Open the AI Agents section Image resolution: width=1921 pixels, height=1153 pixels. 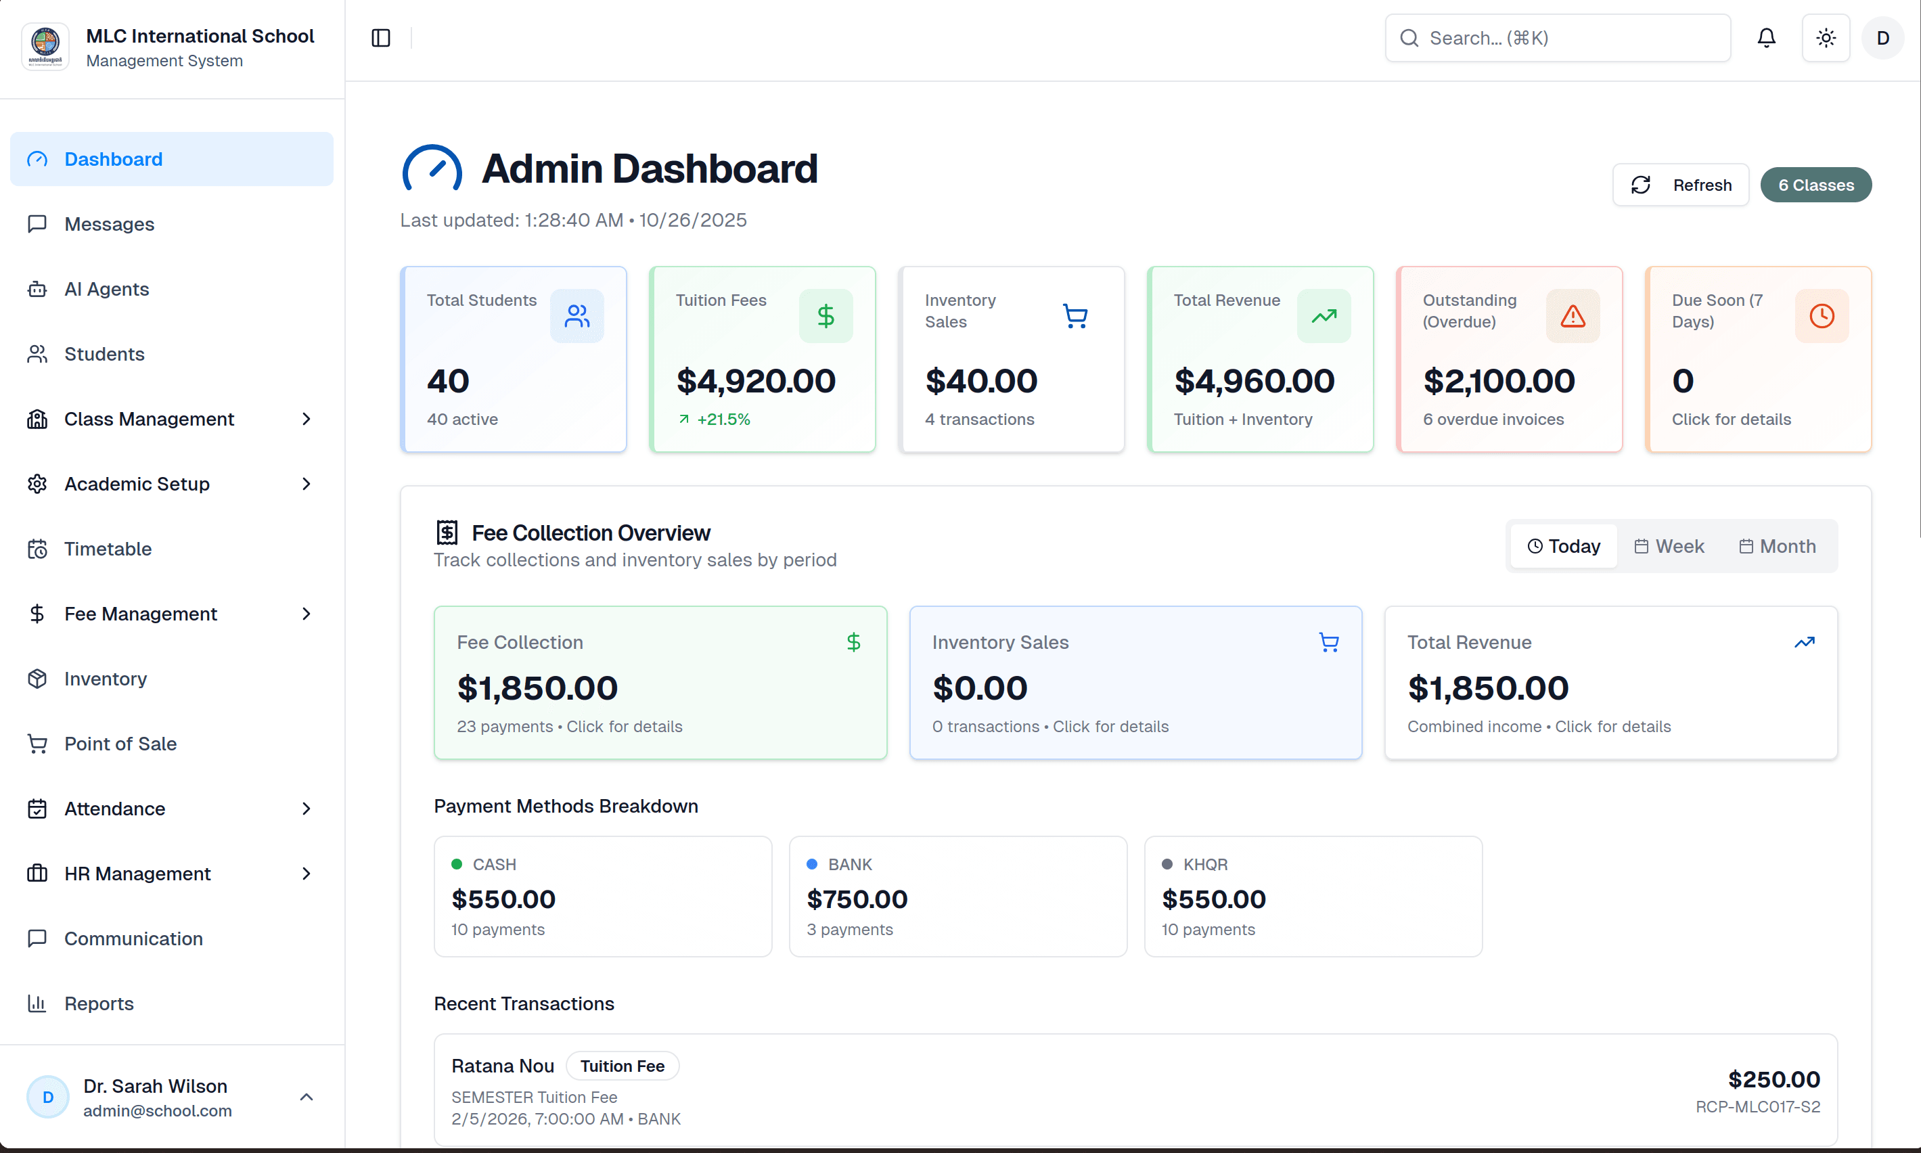[106, 288]
